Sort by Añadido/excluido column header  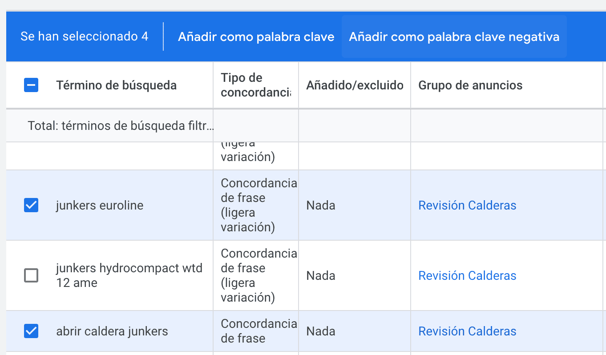point(355,85)
